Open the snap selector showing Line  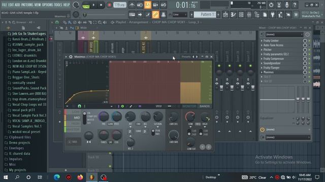(x=180, y=15)
